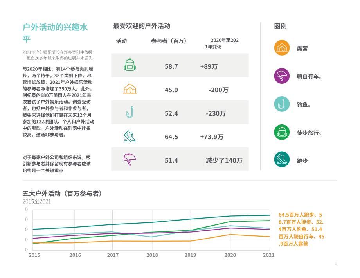Click the change value 减少了140万
The width and height of the screenshot is (360, 278).
(224, 160)
